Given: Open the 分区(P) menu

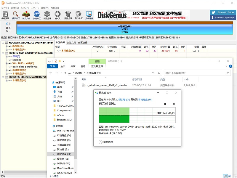Looking at the screenshot, I should click(x=25, y=8).
